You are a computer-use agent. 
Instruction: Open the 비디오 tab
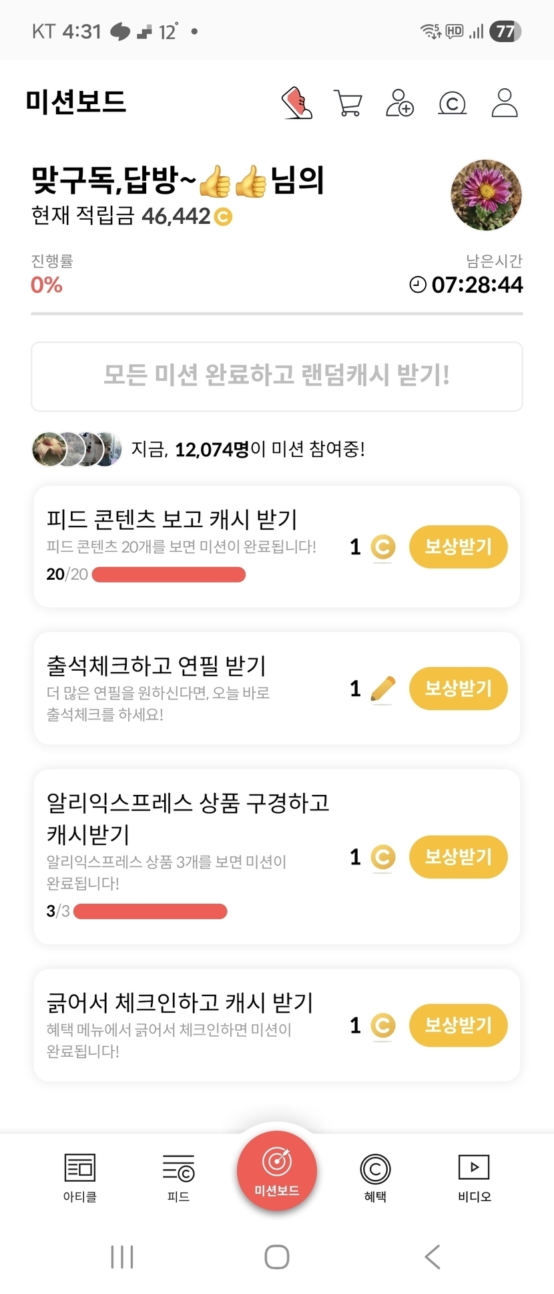click(474, 1177)
